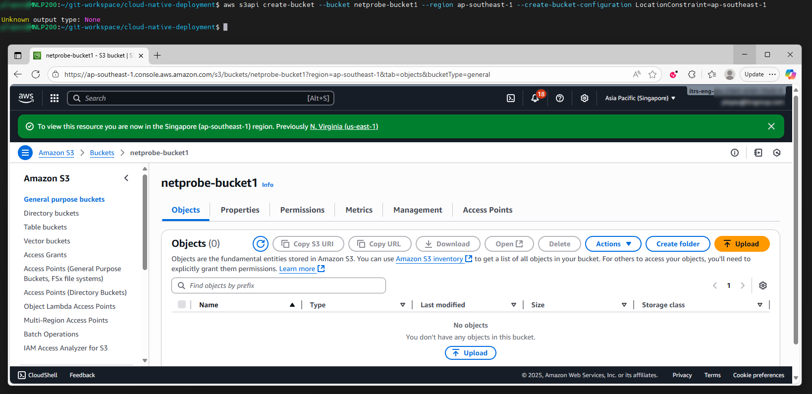The width and height of the screenshot is (812, 394).
Task: Open the browser extensions menu
Action: pyautogui.click(x=692, y=74)
